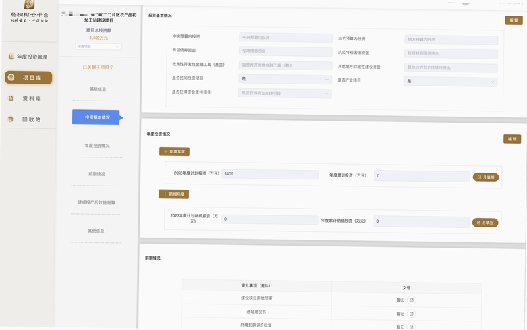The width and height of the screenshot is (527, 330).
Task: Click the 项目库 sidebar icon
Action: (11, 77)
